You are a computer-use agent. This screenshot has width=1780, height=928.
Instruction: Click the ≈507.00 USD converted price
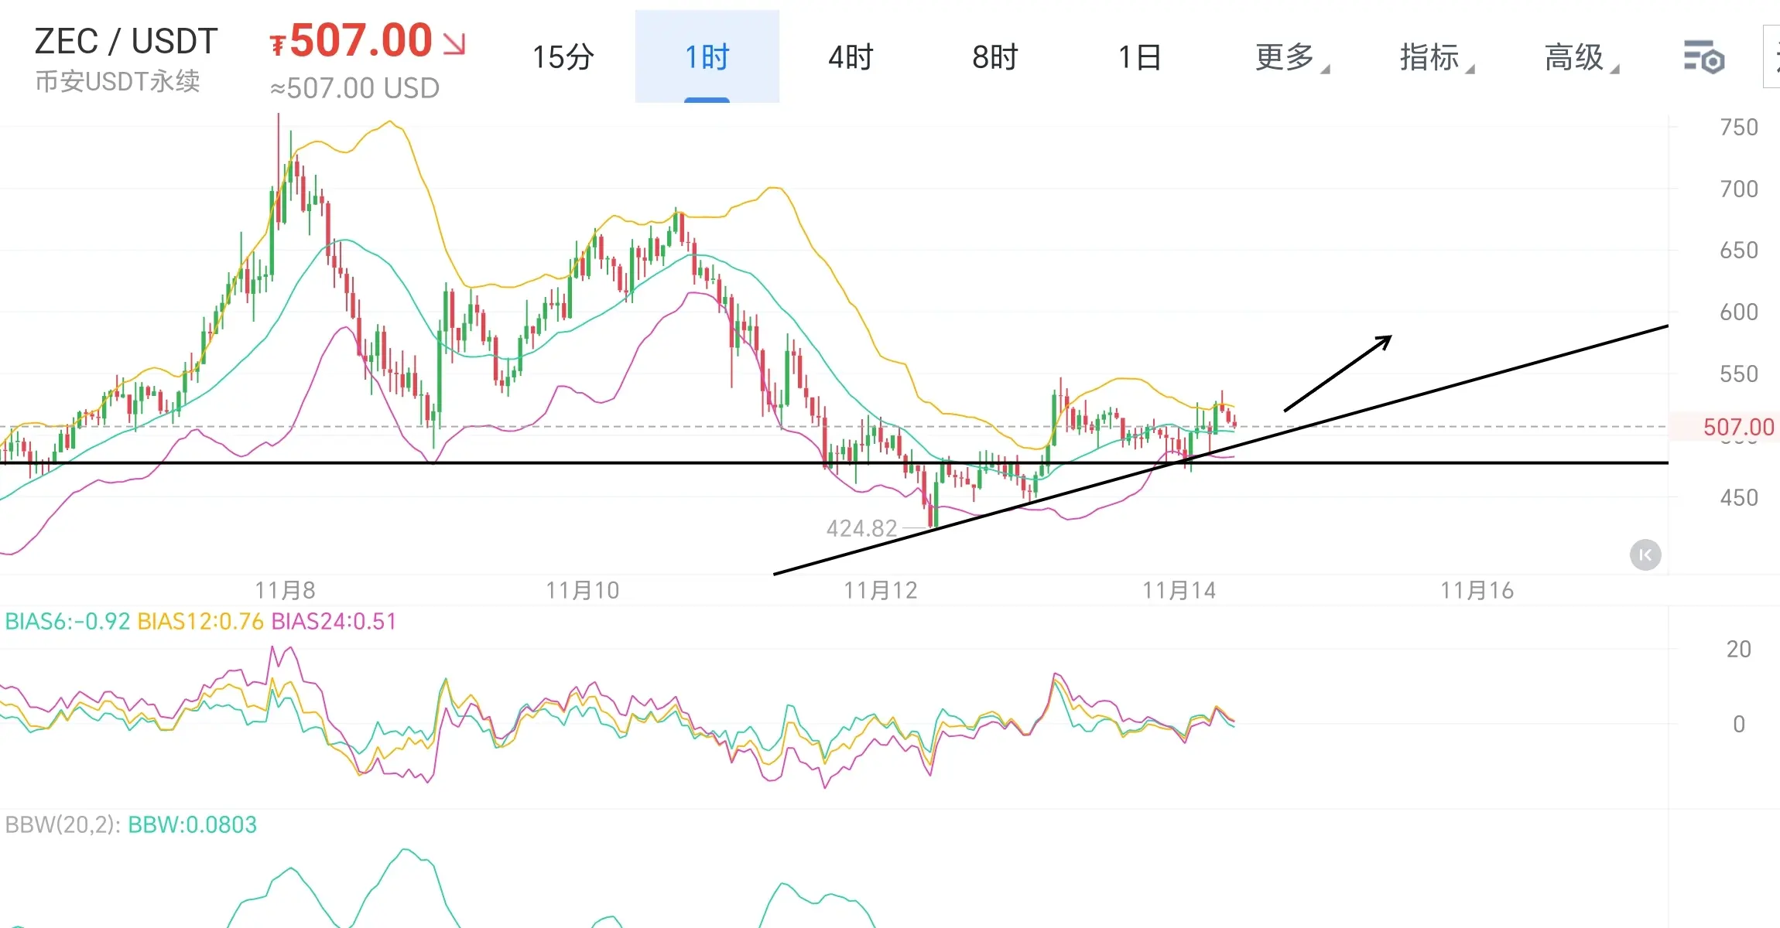click(x=354, y=88)
